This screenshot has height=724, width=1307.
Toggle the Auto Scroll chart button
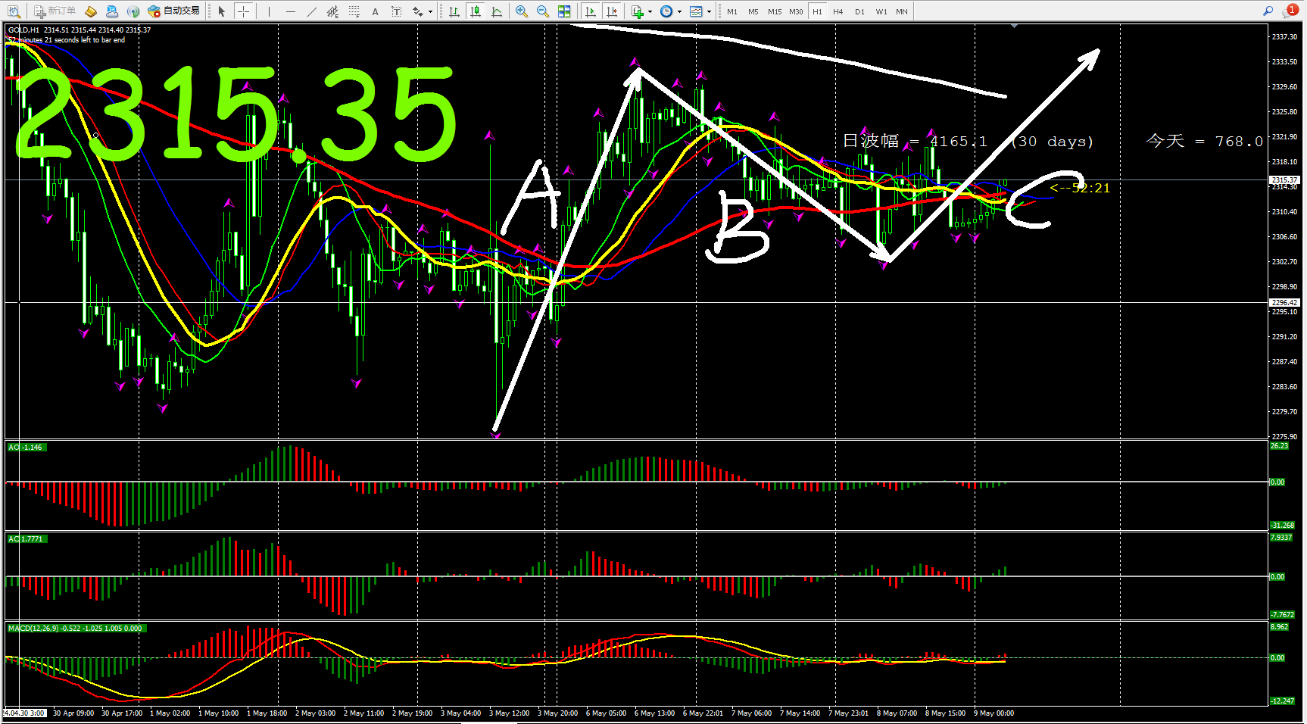pyautogui.click(x=591, y=11)
